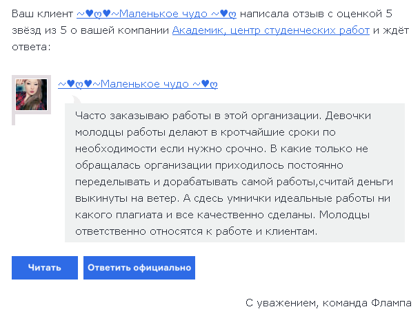The image size is (420, 316).
Task: Open the Маленькое чудо link in the intro sentence
Action: (x=157, y=14)
